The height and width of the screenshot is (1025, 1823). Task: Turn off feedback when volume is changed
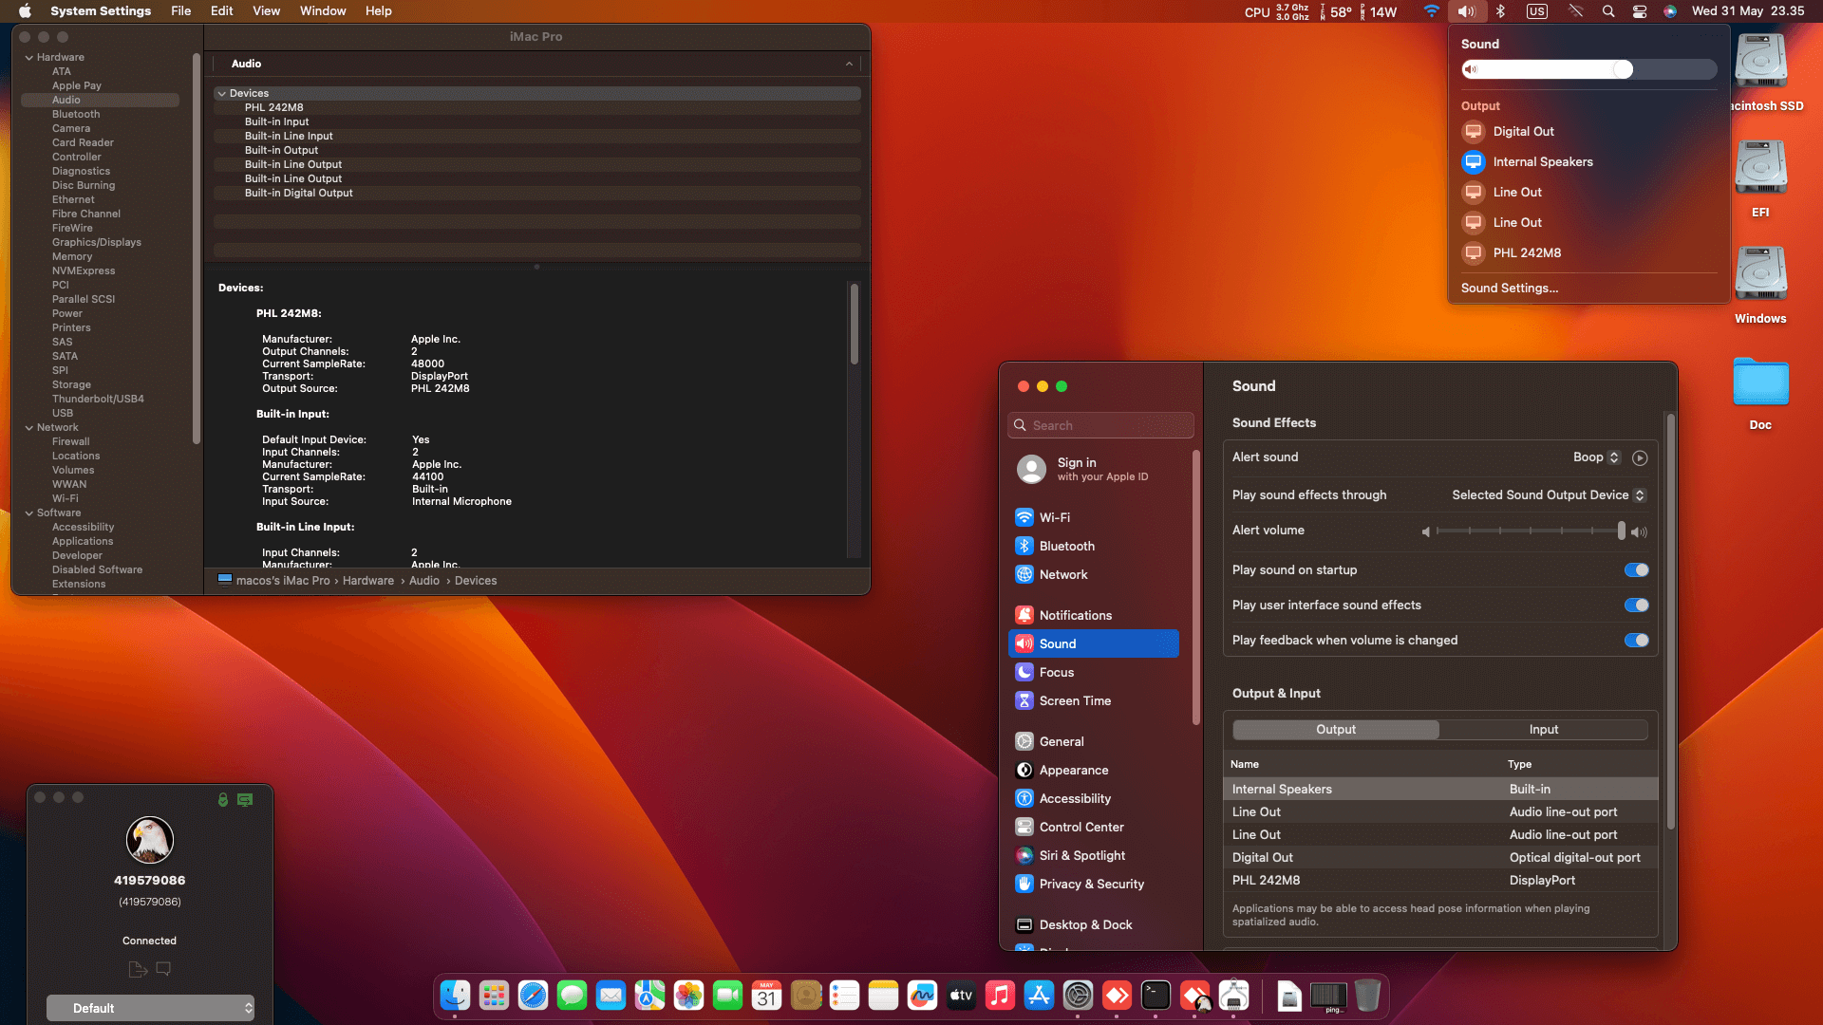tap(1636, 641)
